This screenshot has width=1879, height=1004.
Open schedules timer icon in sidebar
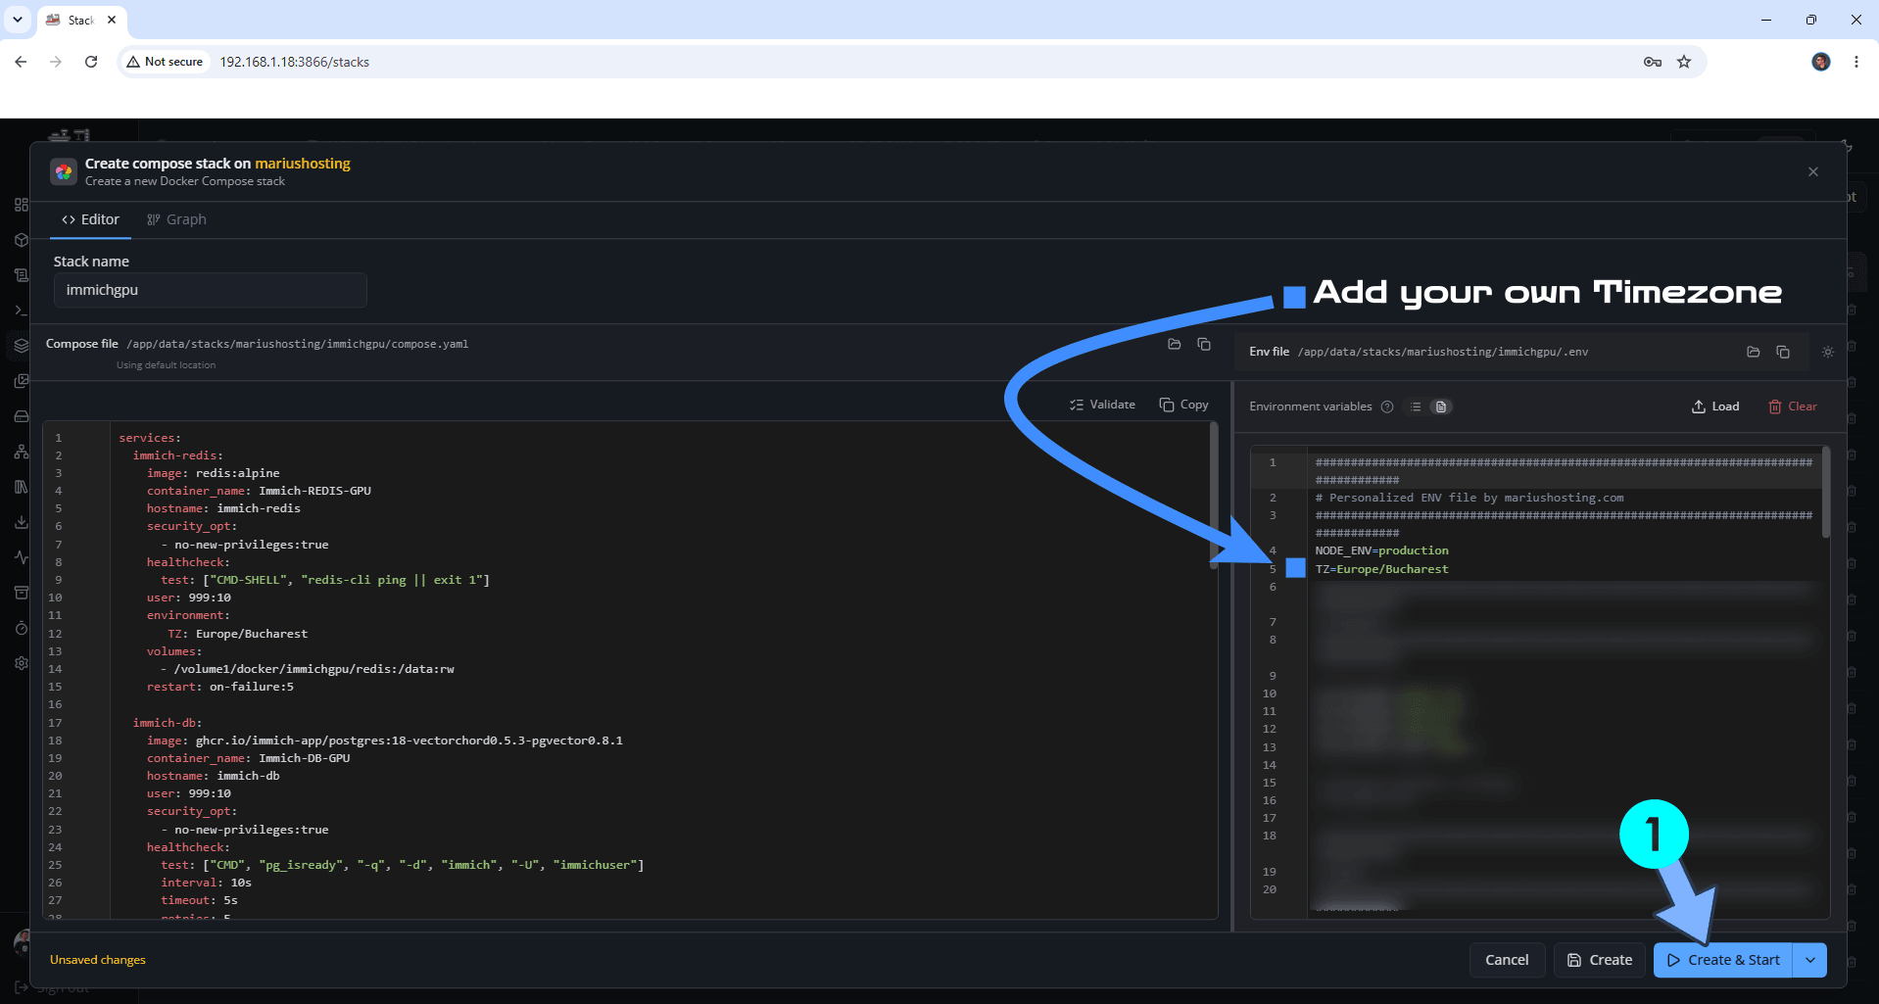(x=22, y=628)
